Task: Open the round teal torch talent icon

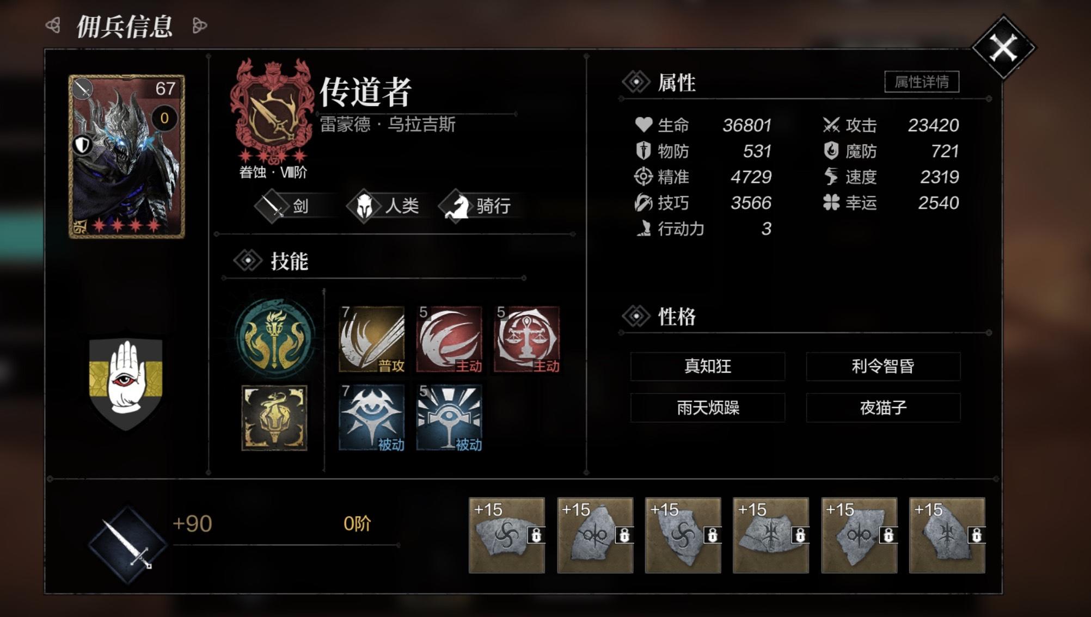Action: pos(275,338)
